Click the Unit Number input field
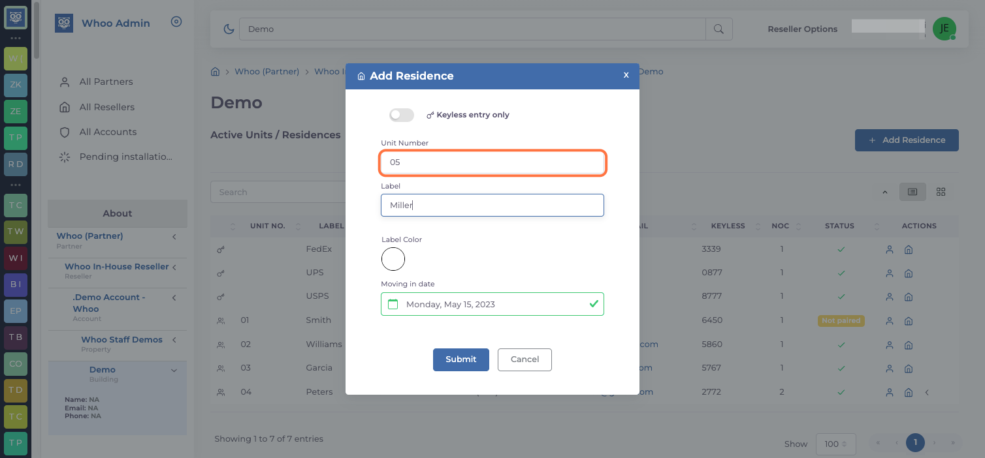The width and height of the screenshot is (985, 458). pos(492,162)
